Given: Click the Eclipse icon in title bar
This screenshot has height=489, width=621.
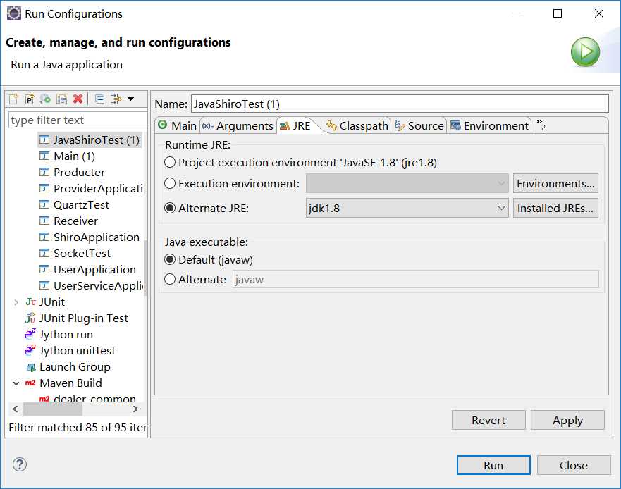Looking at the screenshot, I should 13,13.
